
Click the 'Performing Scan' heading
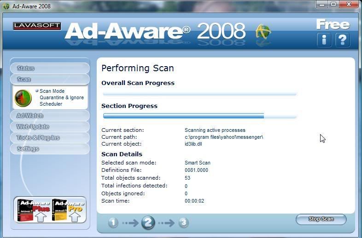138,68
